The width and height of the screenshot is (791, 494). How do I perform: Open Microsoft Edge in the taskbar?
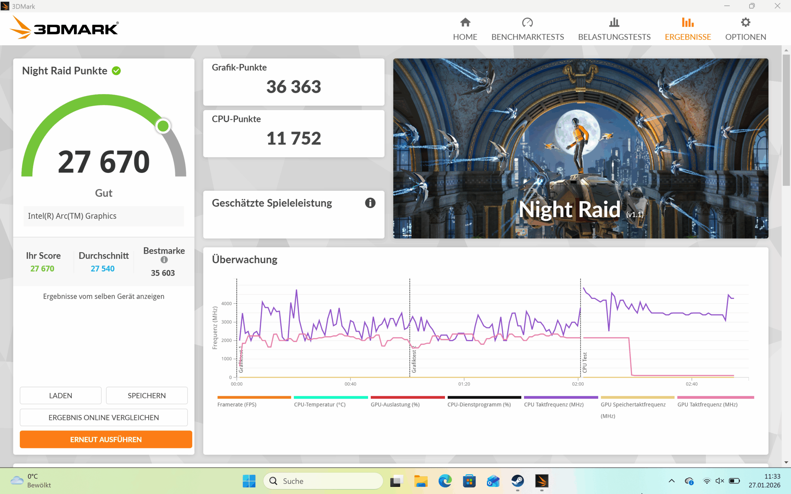pos(445,481)
